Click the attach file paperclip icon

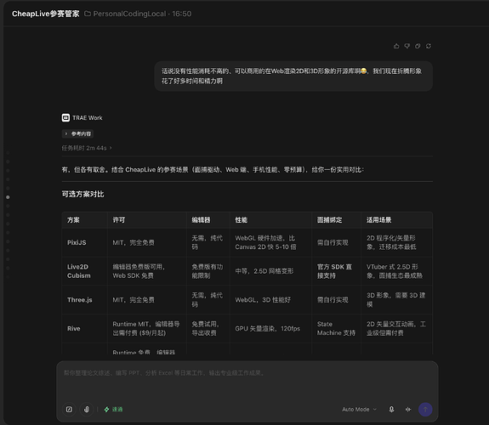point(87,410)
